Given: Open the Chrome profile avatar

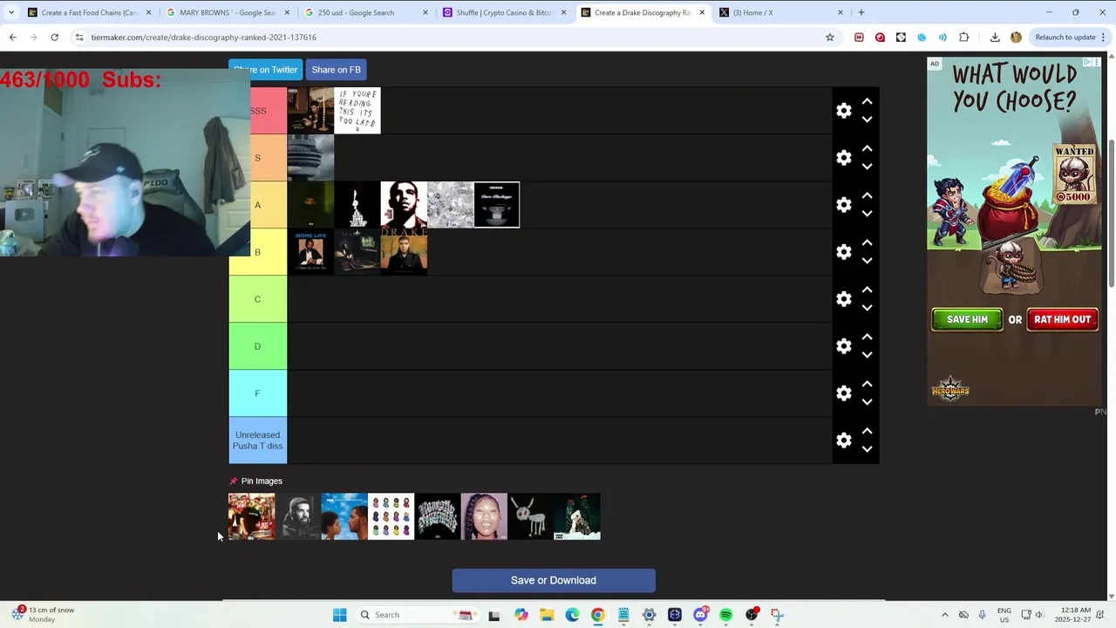Looking at the screenshot, I should tap(1016, 38).
